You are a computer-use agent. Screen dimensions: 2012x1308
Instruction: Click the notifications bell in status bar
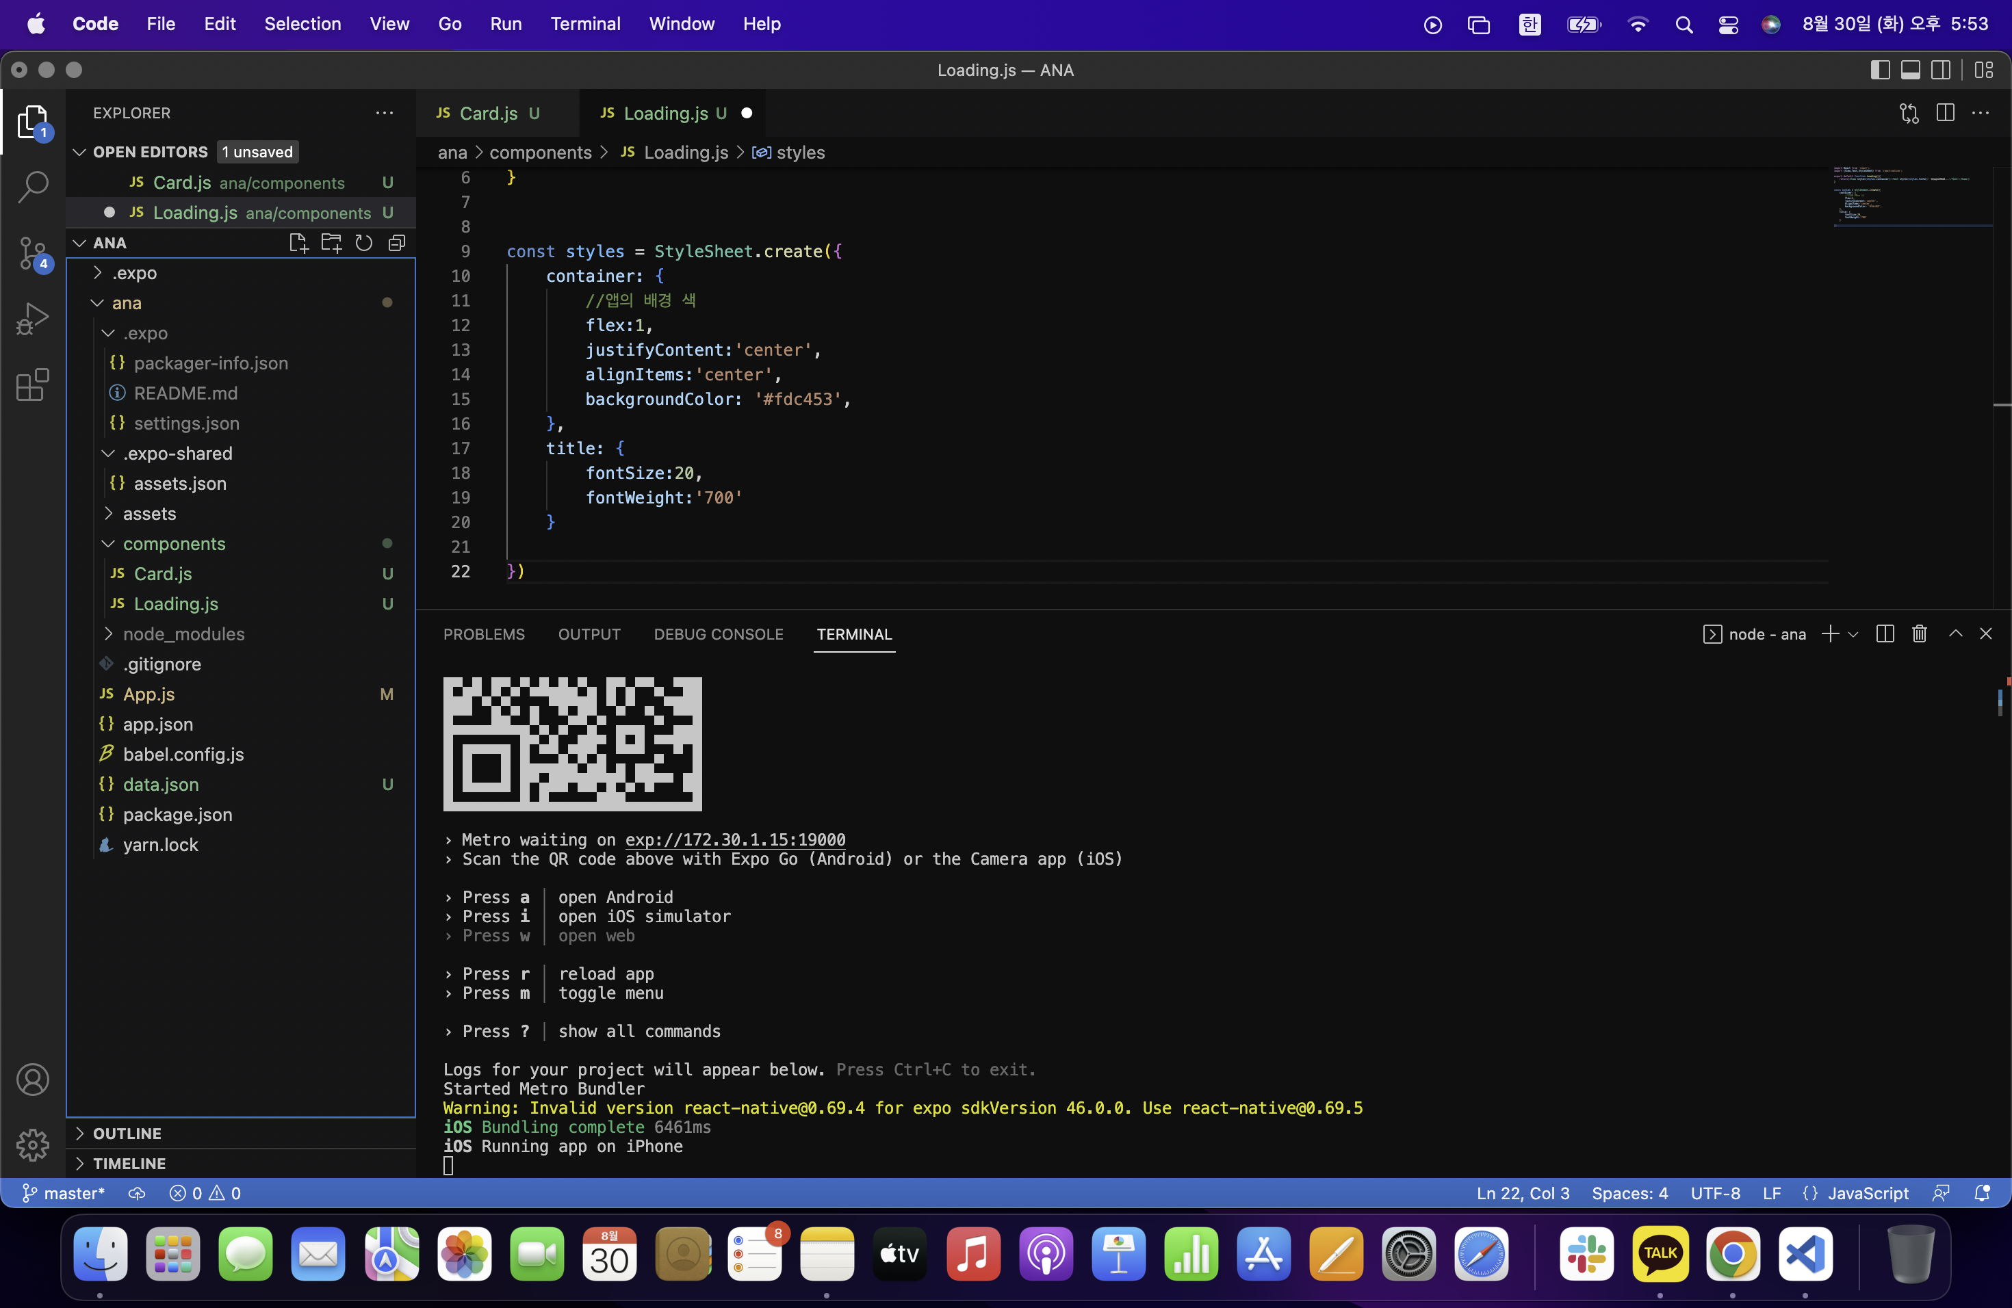[x=1982, y=1193]
